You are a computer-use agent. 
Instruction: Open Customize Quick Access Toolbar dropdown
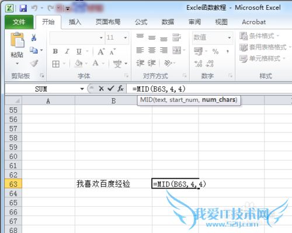pos(68,8)
